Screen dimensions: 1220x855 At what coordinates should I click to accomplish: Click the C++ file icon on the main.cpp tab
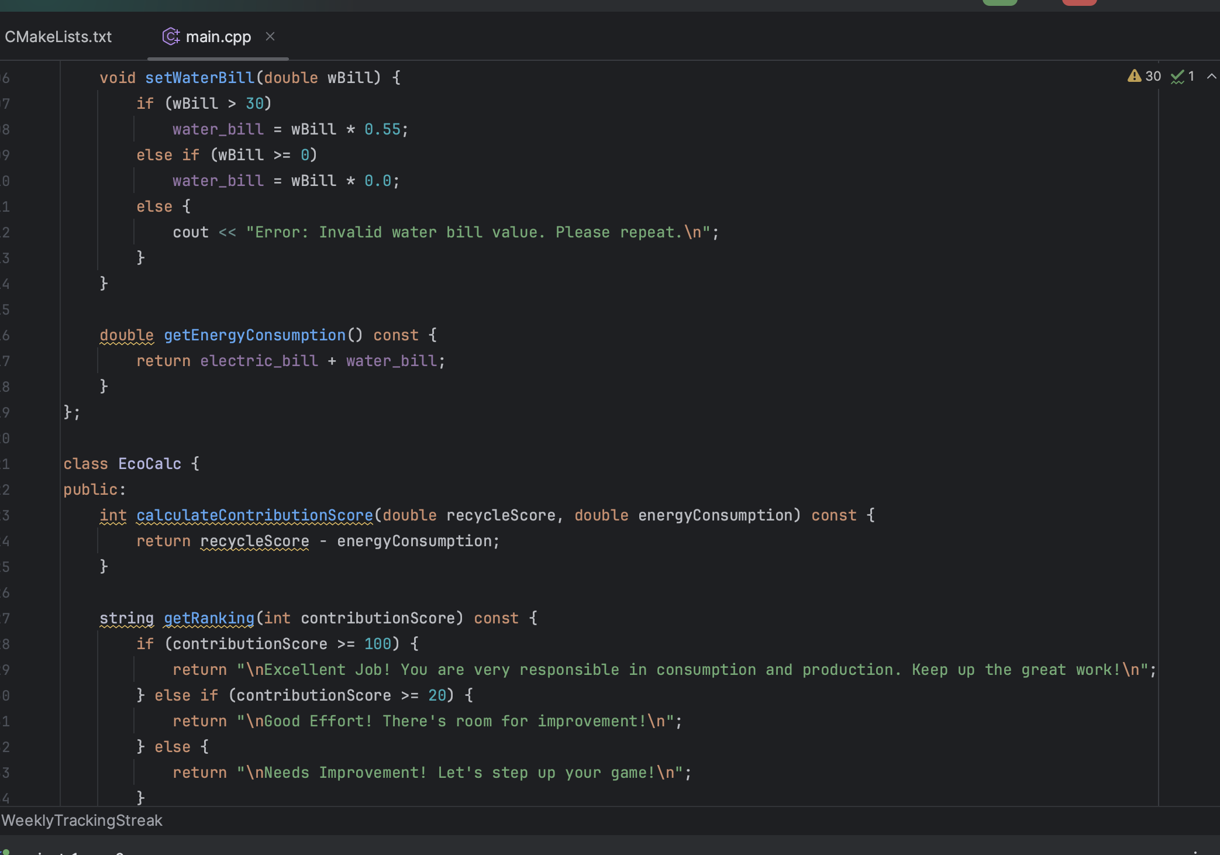[x=170, y=36]
